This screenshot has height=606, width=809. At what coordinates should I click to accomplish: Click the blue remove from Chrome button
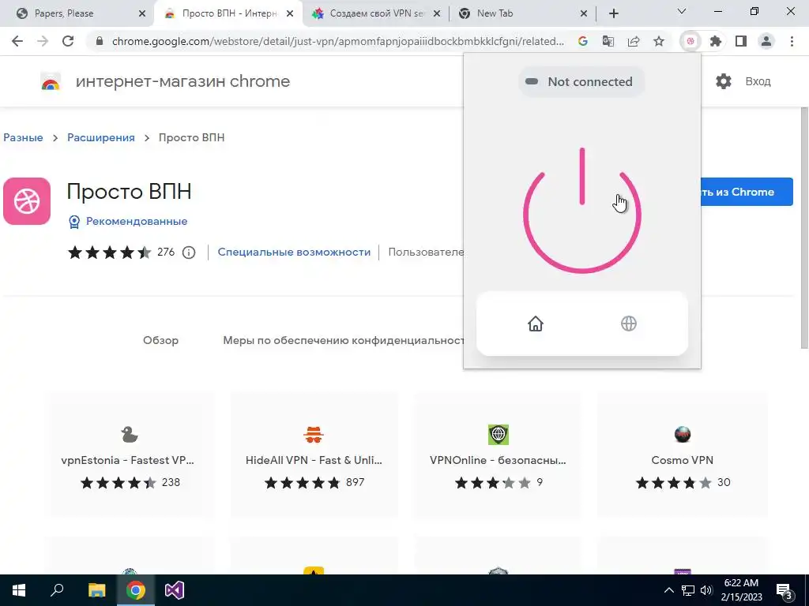[747, 192]
